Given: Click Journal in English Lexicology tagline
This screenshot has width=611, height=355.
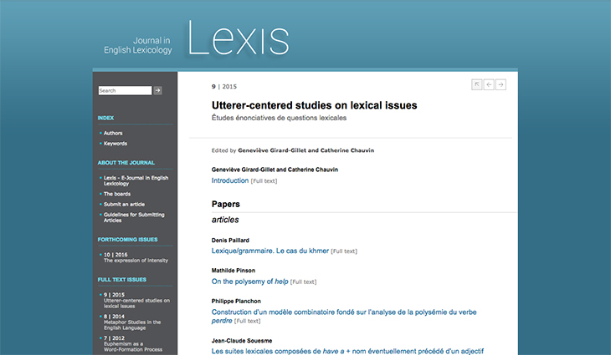Looking at the screenshot, I should 137,45.
